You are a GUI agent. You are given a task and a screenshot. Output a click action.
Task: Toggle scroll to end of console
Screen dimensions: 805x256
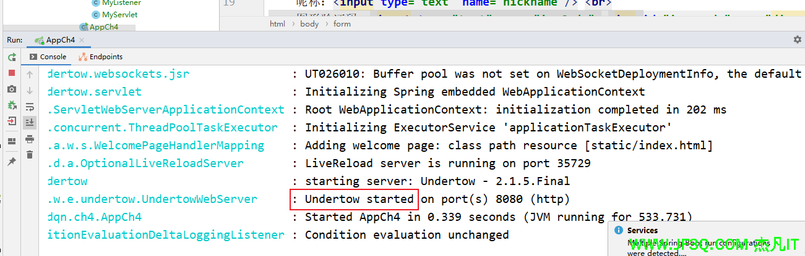coord(30,123)
